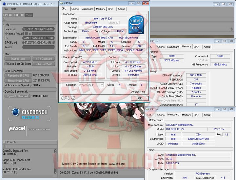The height and width of the screenshot is (180, 236).
Task: Open Cache tab in mainboard CPU-Z window
Action: tap(161, 115)
